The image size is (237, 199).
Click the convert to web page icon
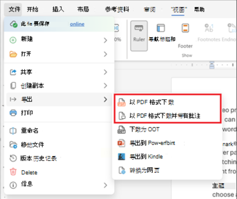pyautogui.click(x=122, y=170)
